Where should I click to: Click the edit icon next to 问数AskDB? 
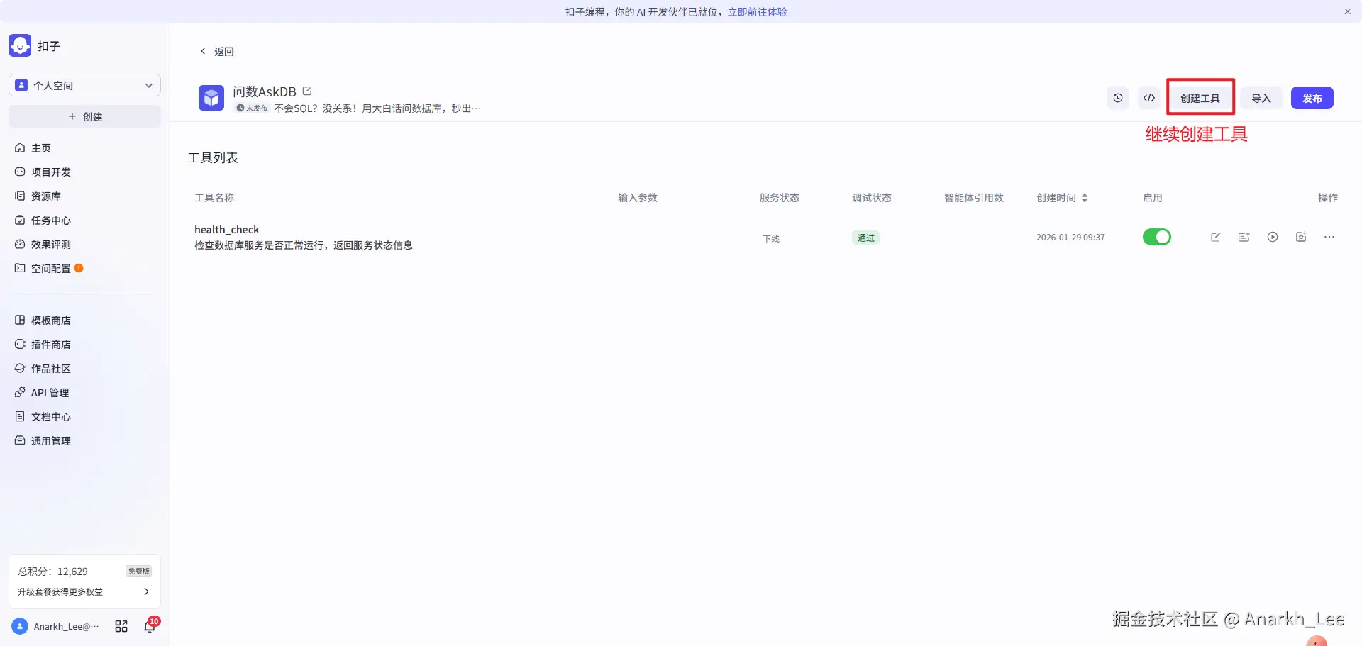307,91
